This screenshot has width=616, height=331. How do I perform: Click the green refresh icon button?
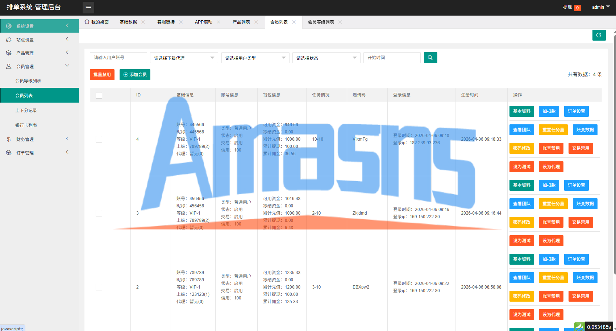[x=599, y=35]
